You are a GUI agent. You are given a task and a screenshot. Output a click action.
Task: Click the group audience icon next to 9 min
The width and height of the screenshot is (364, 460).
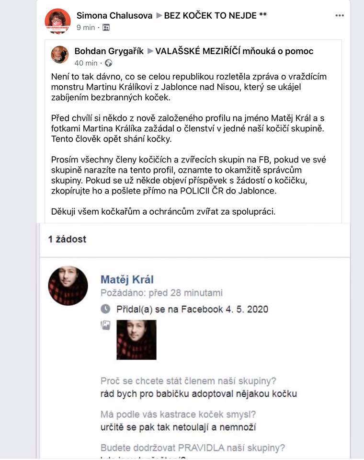pyautogui.click(x=106, y=28)
